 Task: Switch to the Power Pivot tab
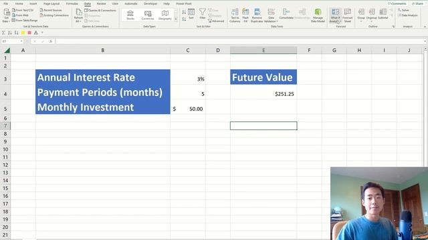coord(184,4)
